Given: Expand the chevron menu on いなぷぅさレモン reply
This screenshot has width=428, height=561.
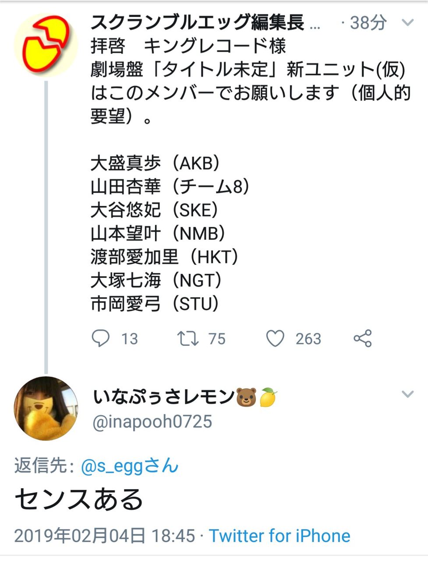Looking at the screenshot, I should [407, 394].
